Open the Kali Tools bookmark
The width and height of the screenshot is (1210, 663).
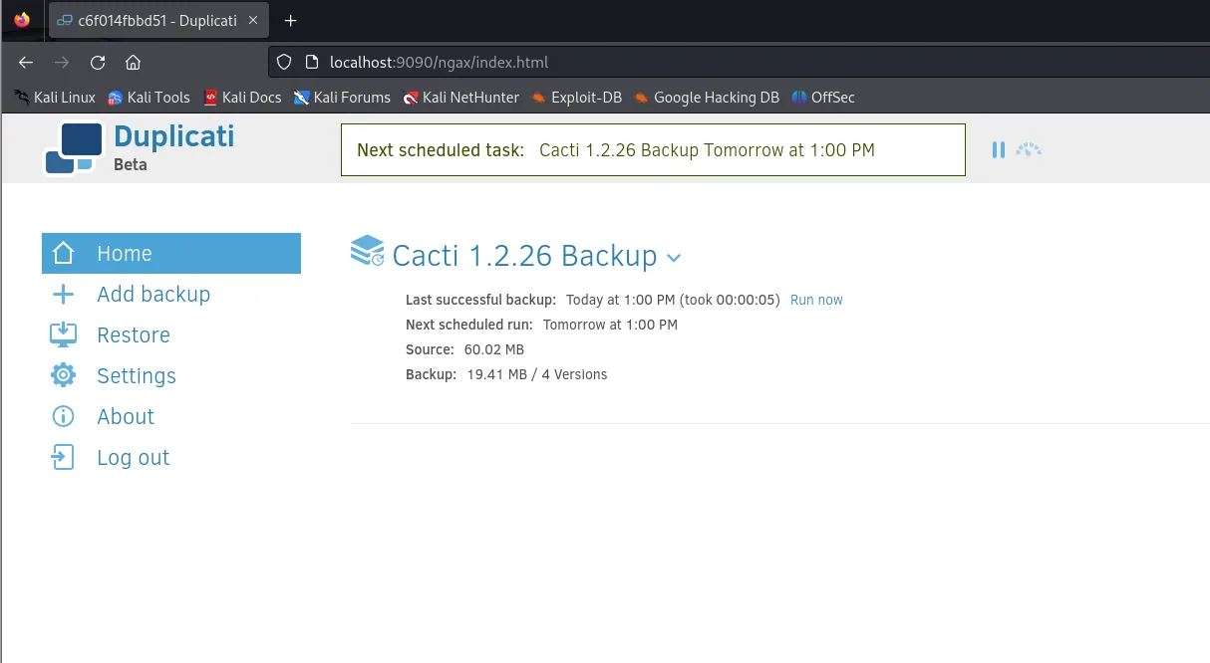tap(149, 97)
